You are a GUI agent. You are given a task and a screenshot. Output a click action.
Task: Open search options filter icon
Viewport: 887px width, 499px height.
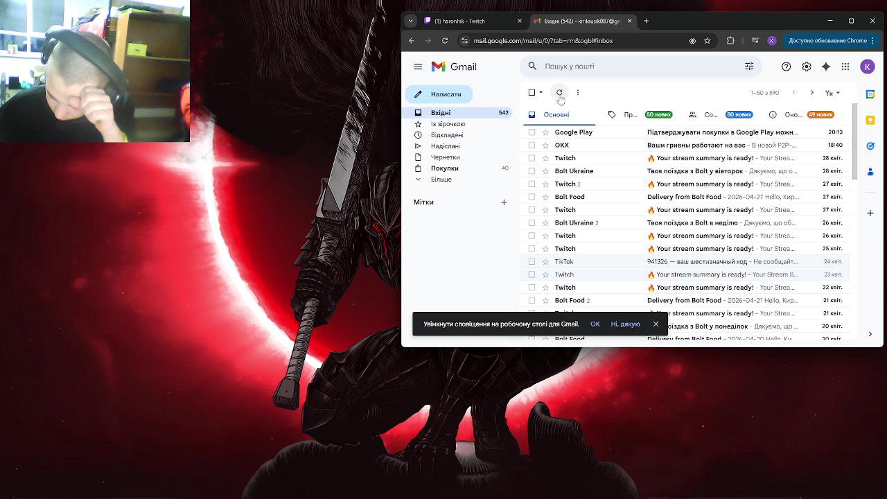(x=749, y=67)
